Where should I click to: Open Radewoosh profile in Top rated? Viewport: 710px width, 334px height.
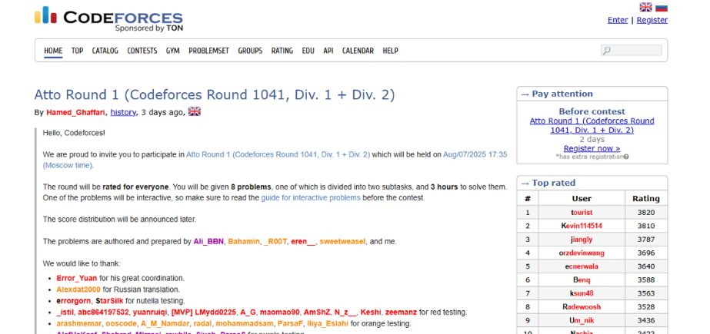pyautogui.click(x=582, y=307)
